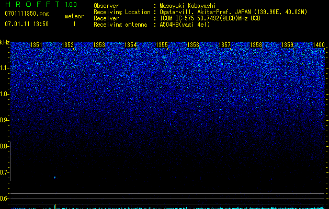Click the 1.1 kHz axis label
Image resolution: width=329 pixels, height=209 pixels.
[x=5, y=68]
